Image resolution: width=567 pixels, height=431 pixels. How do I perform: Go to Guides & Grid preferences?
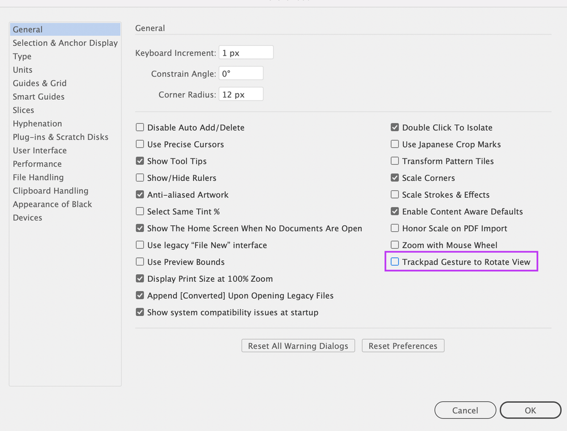[x=40, y=83]
